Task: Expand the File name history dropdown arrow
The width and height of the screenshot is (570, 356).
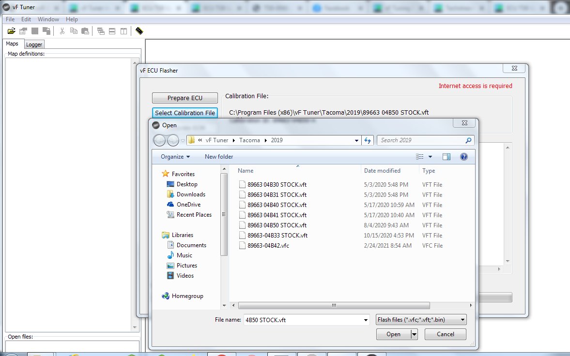Action: coord(366,320)
